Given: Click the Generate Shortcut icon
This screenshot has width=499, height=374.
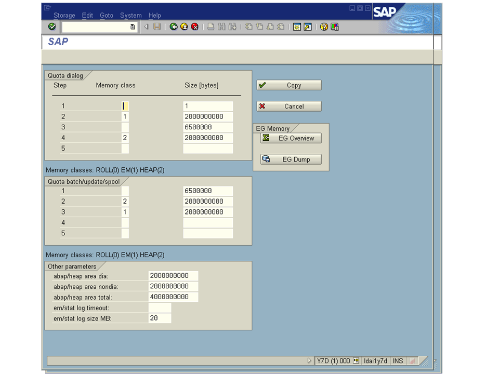Looking at the screenshot, I should 307,27.
